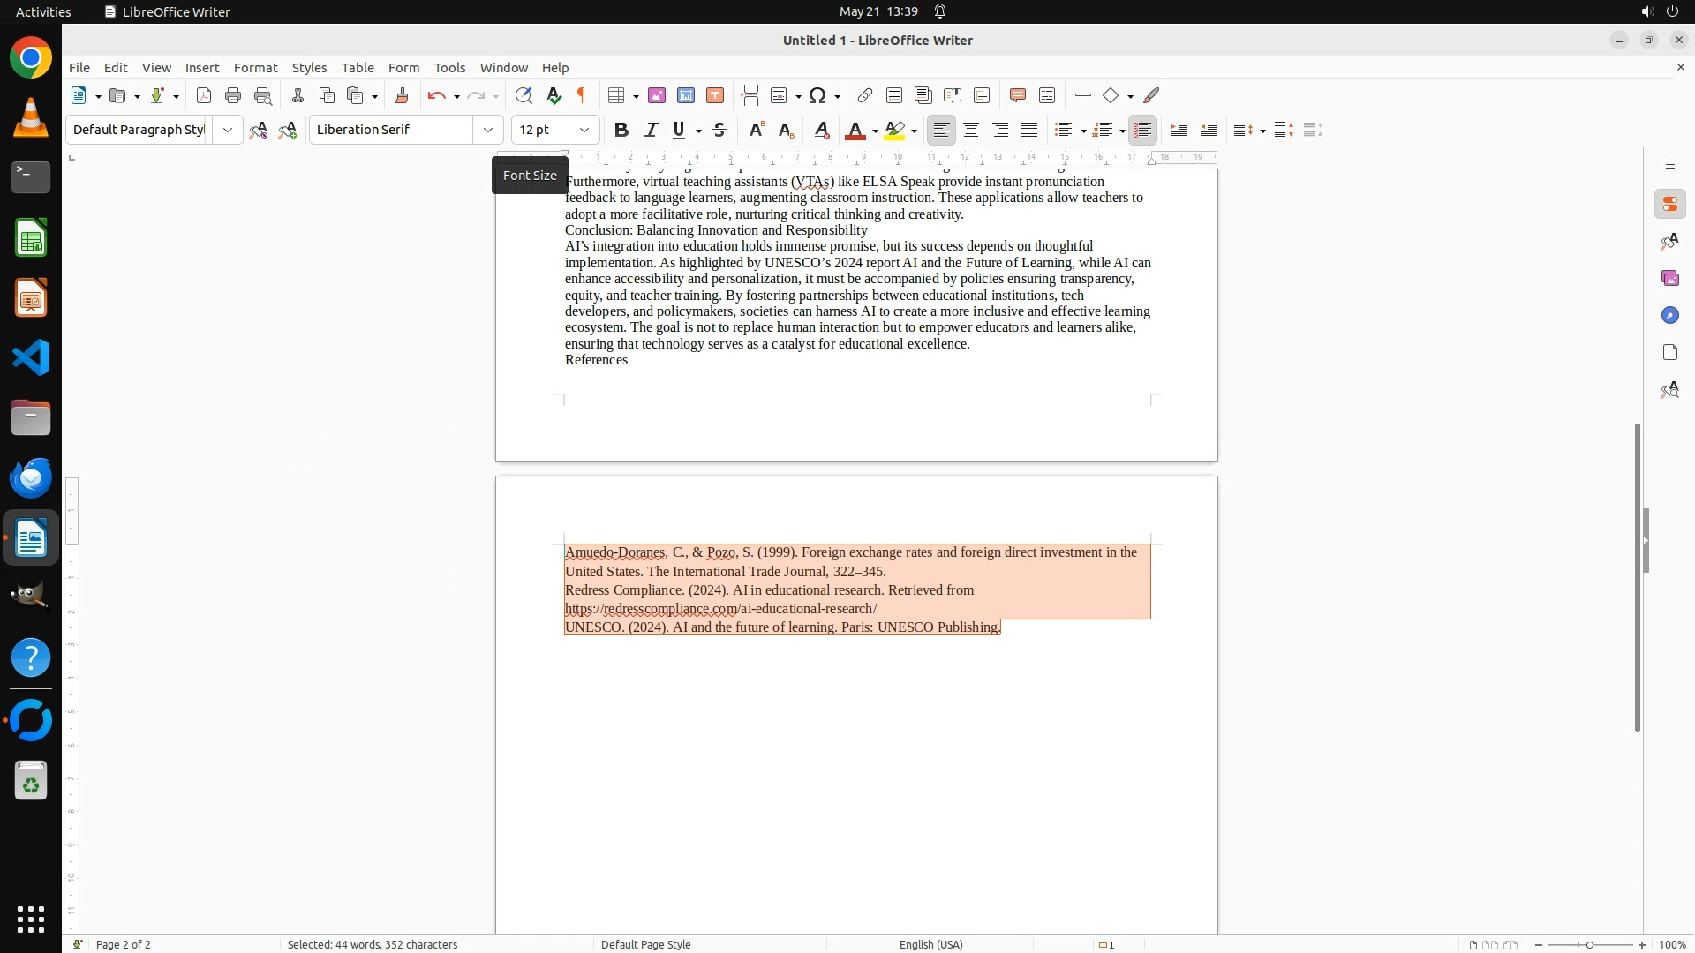Click Default Page Style in status bar
The width and height of the screenshot is (1695, 953).
point(645,944)
